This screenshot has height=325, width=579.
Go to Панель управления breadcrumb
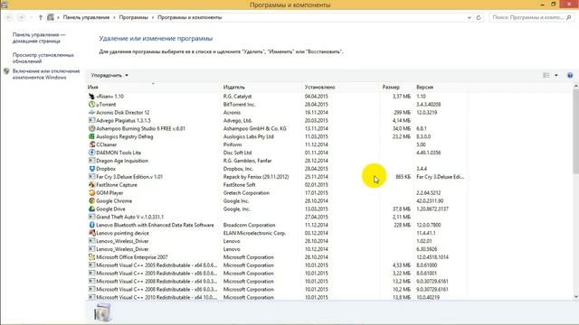coord(86,17)
